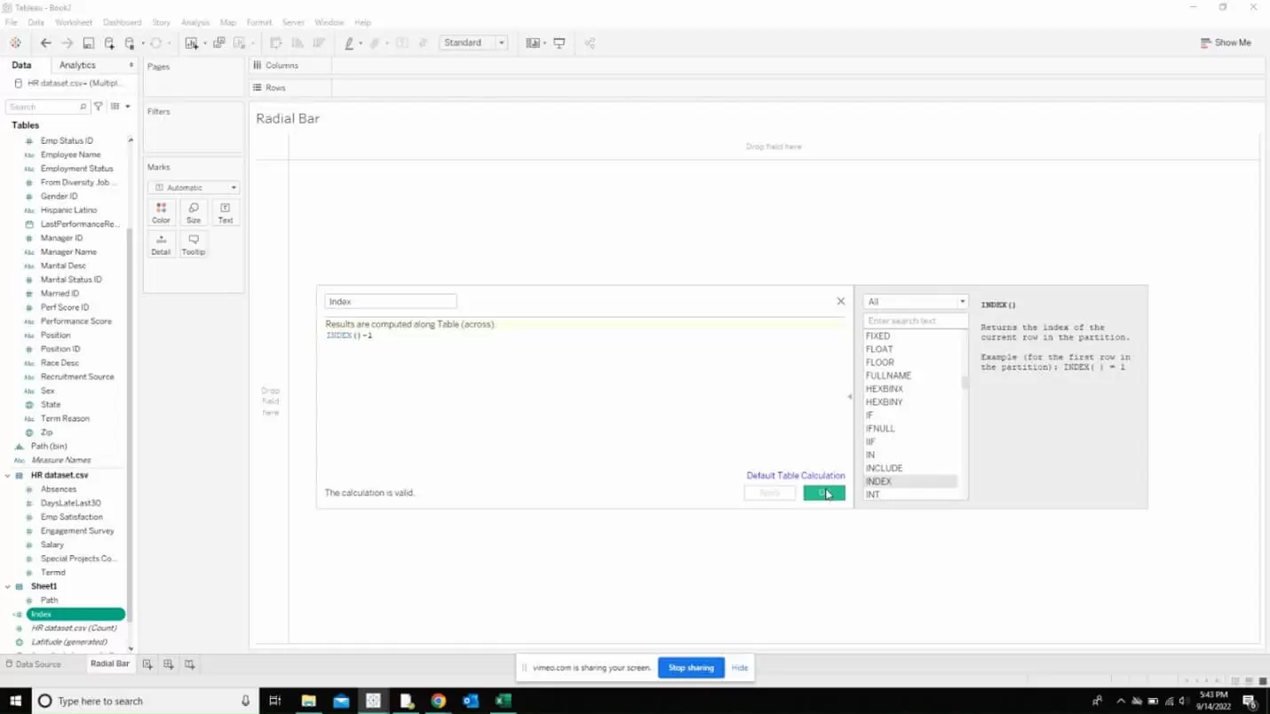Image resolution: width=1270 pixels, height=714 pixels.
Task: Click the Apply button in the calculation editor
Action: [770, 493]
